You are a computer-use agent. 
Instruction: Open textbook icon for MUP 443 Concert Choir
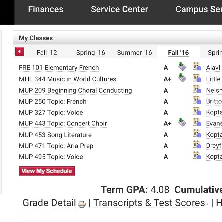tap(182, 122)
